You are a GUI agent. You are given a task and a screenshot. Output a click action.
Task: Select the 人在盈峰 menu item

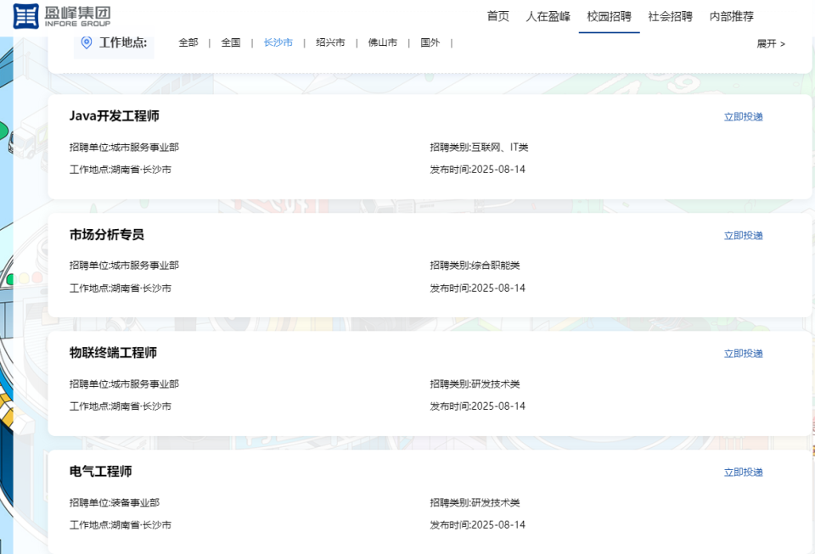click(550, 15)
